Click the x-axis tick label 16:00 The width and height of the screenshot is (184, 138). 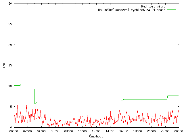coord(124,131)
